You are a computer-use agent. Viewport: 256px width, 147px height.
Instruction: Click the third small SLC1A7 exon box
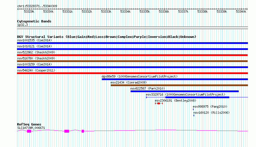[x=83, y=131]
